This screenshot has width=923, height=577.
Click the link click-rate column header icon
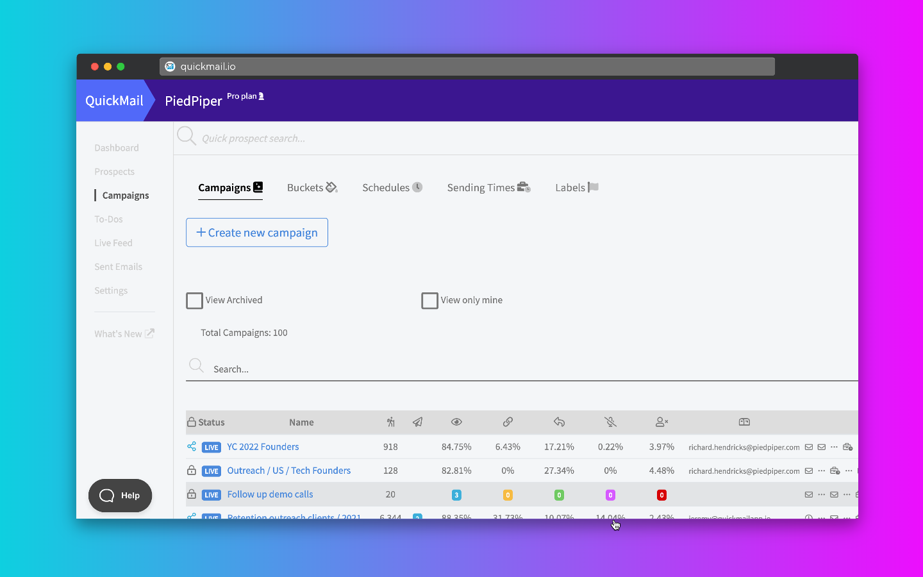pyautogui.click(x=508, y=422)
